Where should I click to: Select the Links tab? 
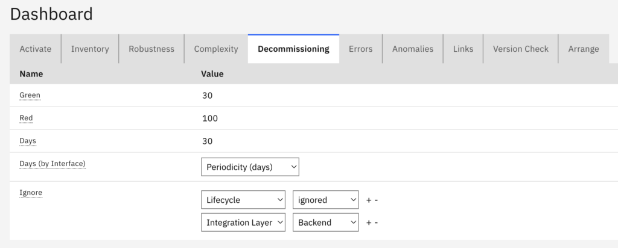point(463,49)
